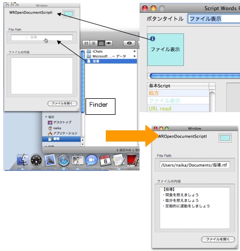Click the ボタンタイトル text field

click(x=214, y=19)
